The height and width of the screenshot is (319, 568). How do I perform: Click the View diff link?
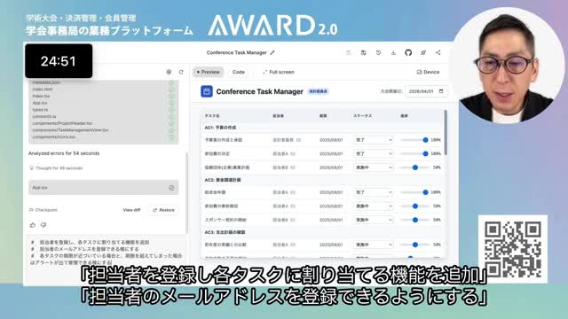[x=131, y=210]
